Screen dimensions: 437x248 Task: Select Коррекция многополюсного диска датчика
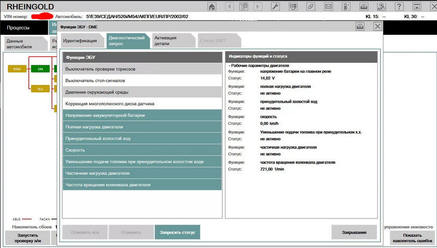142,104
